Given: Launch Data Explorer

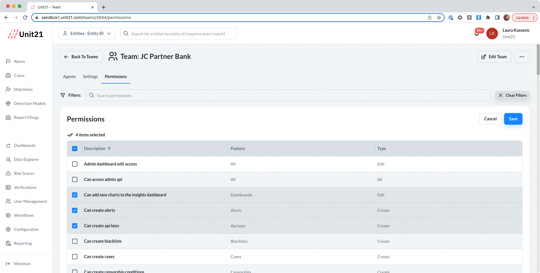Looking at the screenshot, I should point(26,159).
